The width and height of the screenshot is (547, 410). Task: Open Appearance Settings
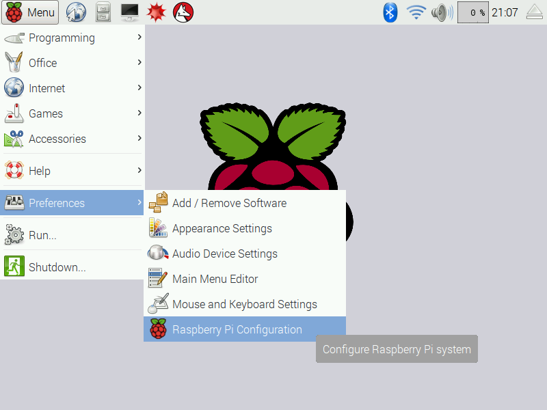pos(245,228)
